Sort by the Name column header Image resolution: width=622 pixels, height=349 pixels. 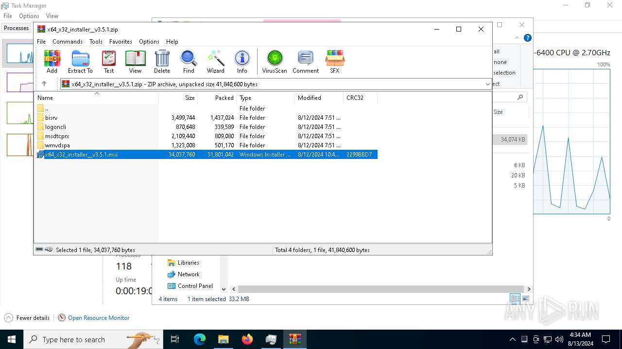tap(97, 97)
